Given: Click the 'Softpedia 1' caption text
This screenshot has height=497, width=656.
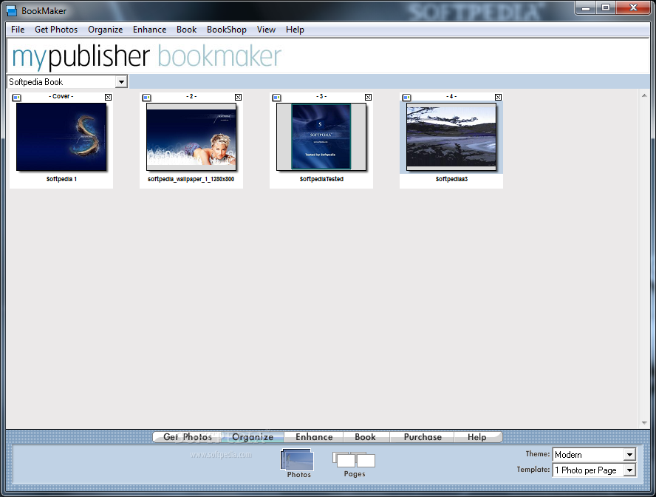Looking at the screenshot, I should point(61,179).
